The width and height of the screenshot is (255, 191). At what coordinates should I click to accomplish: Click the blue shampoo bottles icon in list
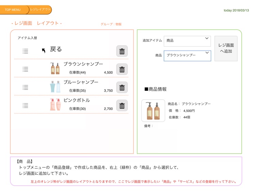55,87
